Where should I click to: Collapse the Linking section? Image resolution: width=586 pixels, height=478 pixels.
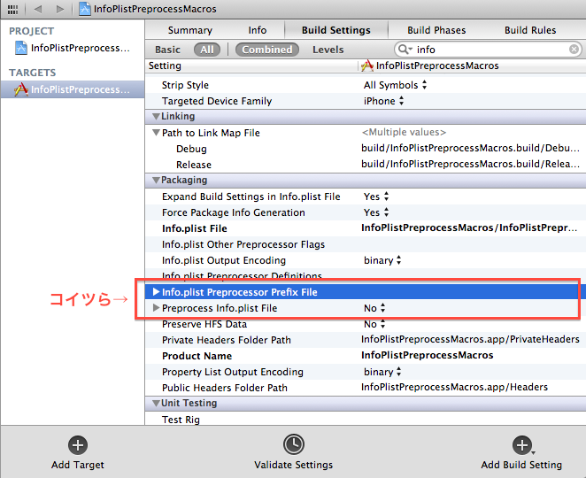tap(156, 117)
